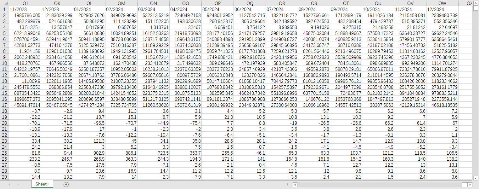Select row header 12
Viewport: 479px width, 189px height.
pyautogui.click(x=4, y=75)
